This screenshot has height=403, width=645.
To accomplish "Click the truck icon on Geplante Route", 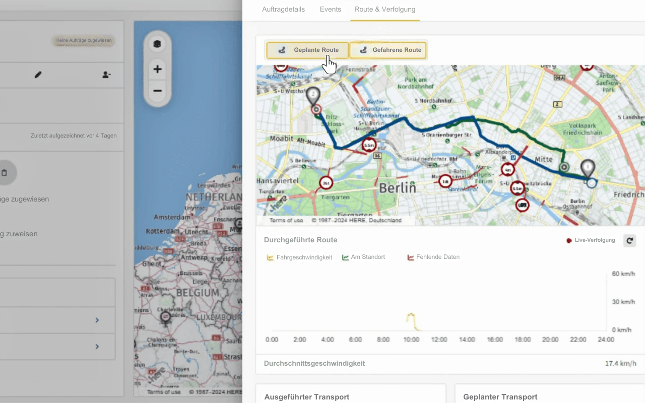I will [281, 50].
